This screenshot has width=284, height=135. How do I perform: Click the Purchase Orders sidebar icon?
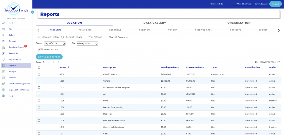(x=3, y=47)
